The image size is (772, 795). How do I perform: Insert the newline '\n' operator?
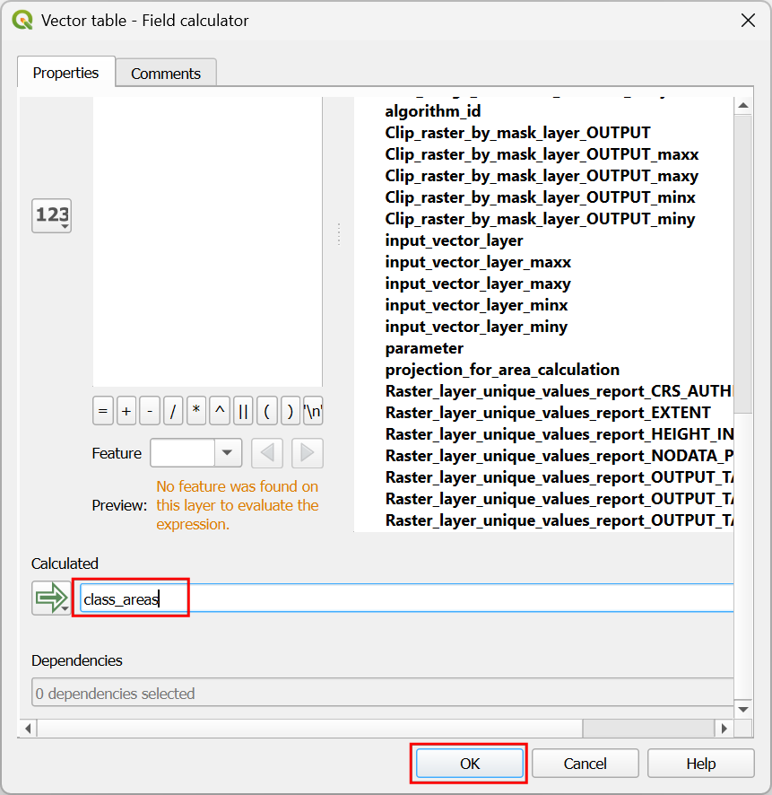[x=313, y=412]
